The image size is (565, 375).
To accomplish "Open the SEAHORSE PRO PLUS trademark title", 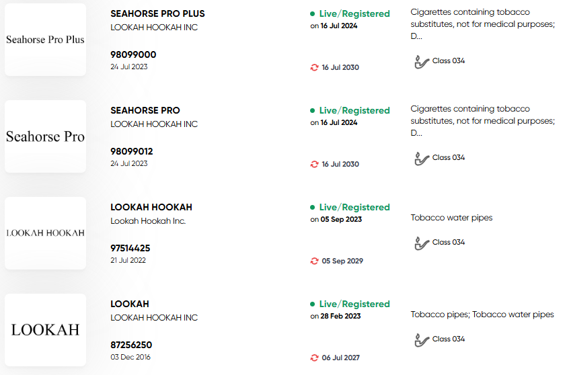I will [x=157, y=13].
